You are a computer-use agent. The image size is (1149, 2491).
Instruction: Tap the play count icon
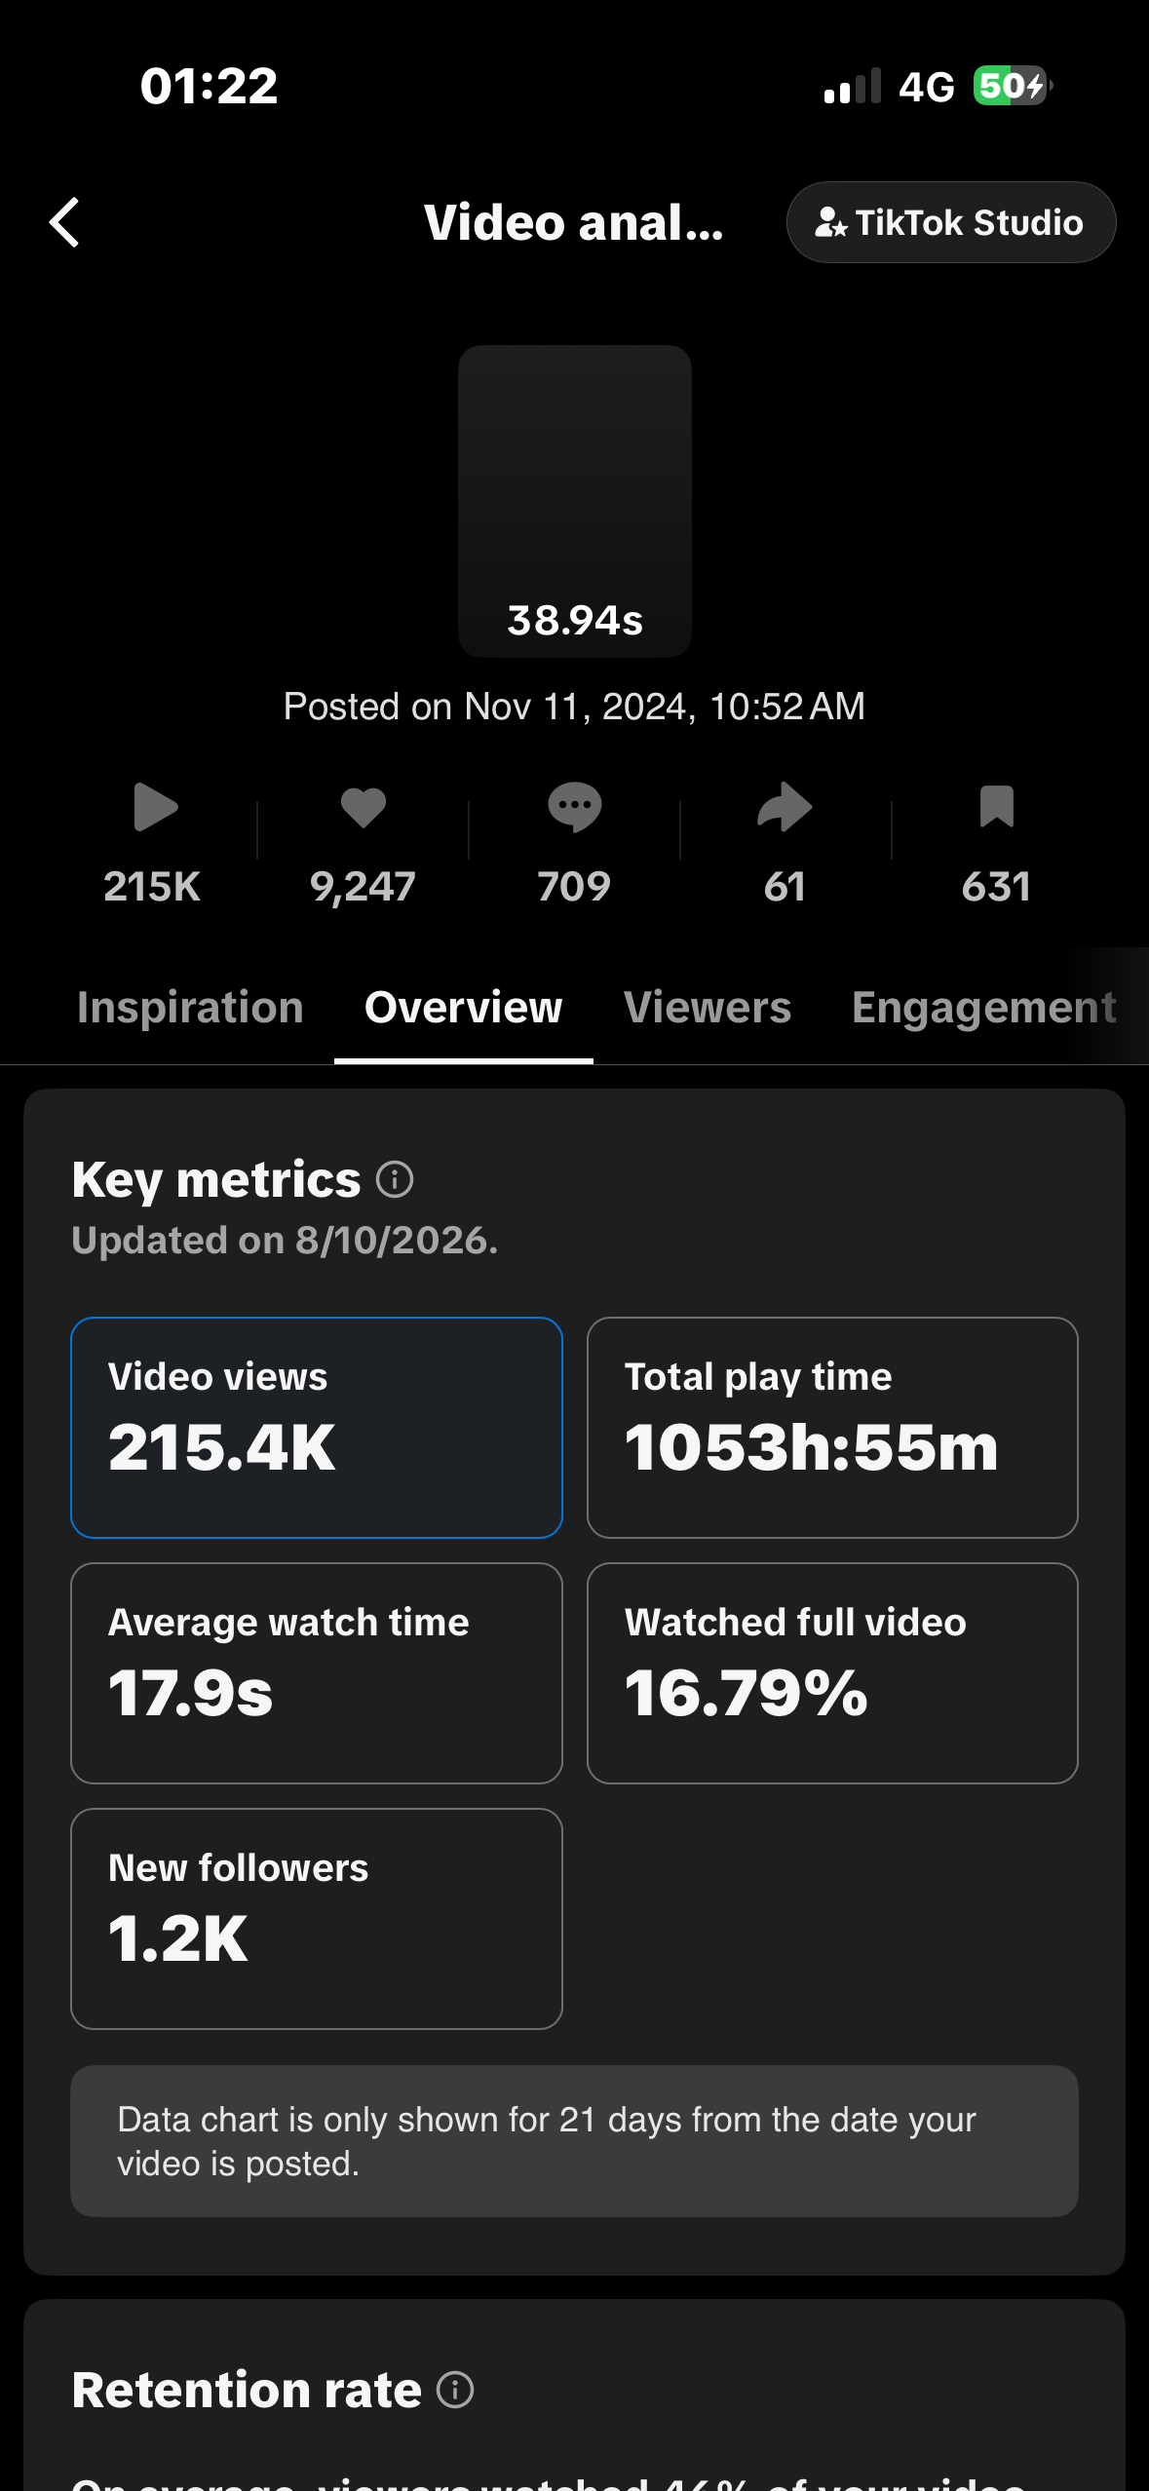pyautogui.click(x=155, y=807)
